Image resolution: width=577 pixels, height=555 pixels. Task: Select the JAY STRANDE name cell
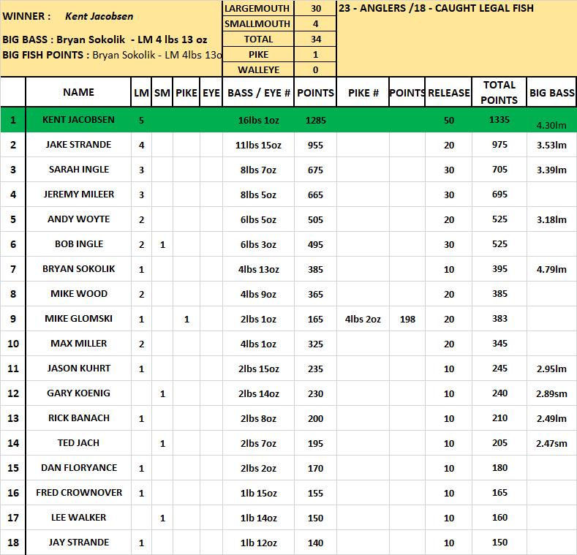pyautogui.click(x=79, y=542)
